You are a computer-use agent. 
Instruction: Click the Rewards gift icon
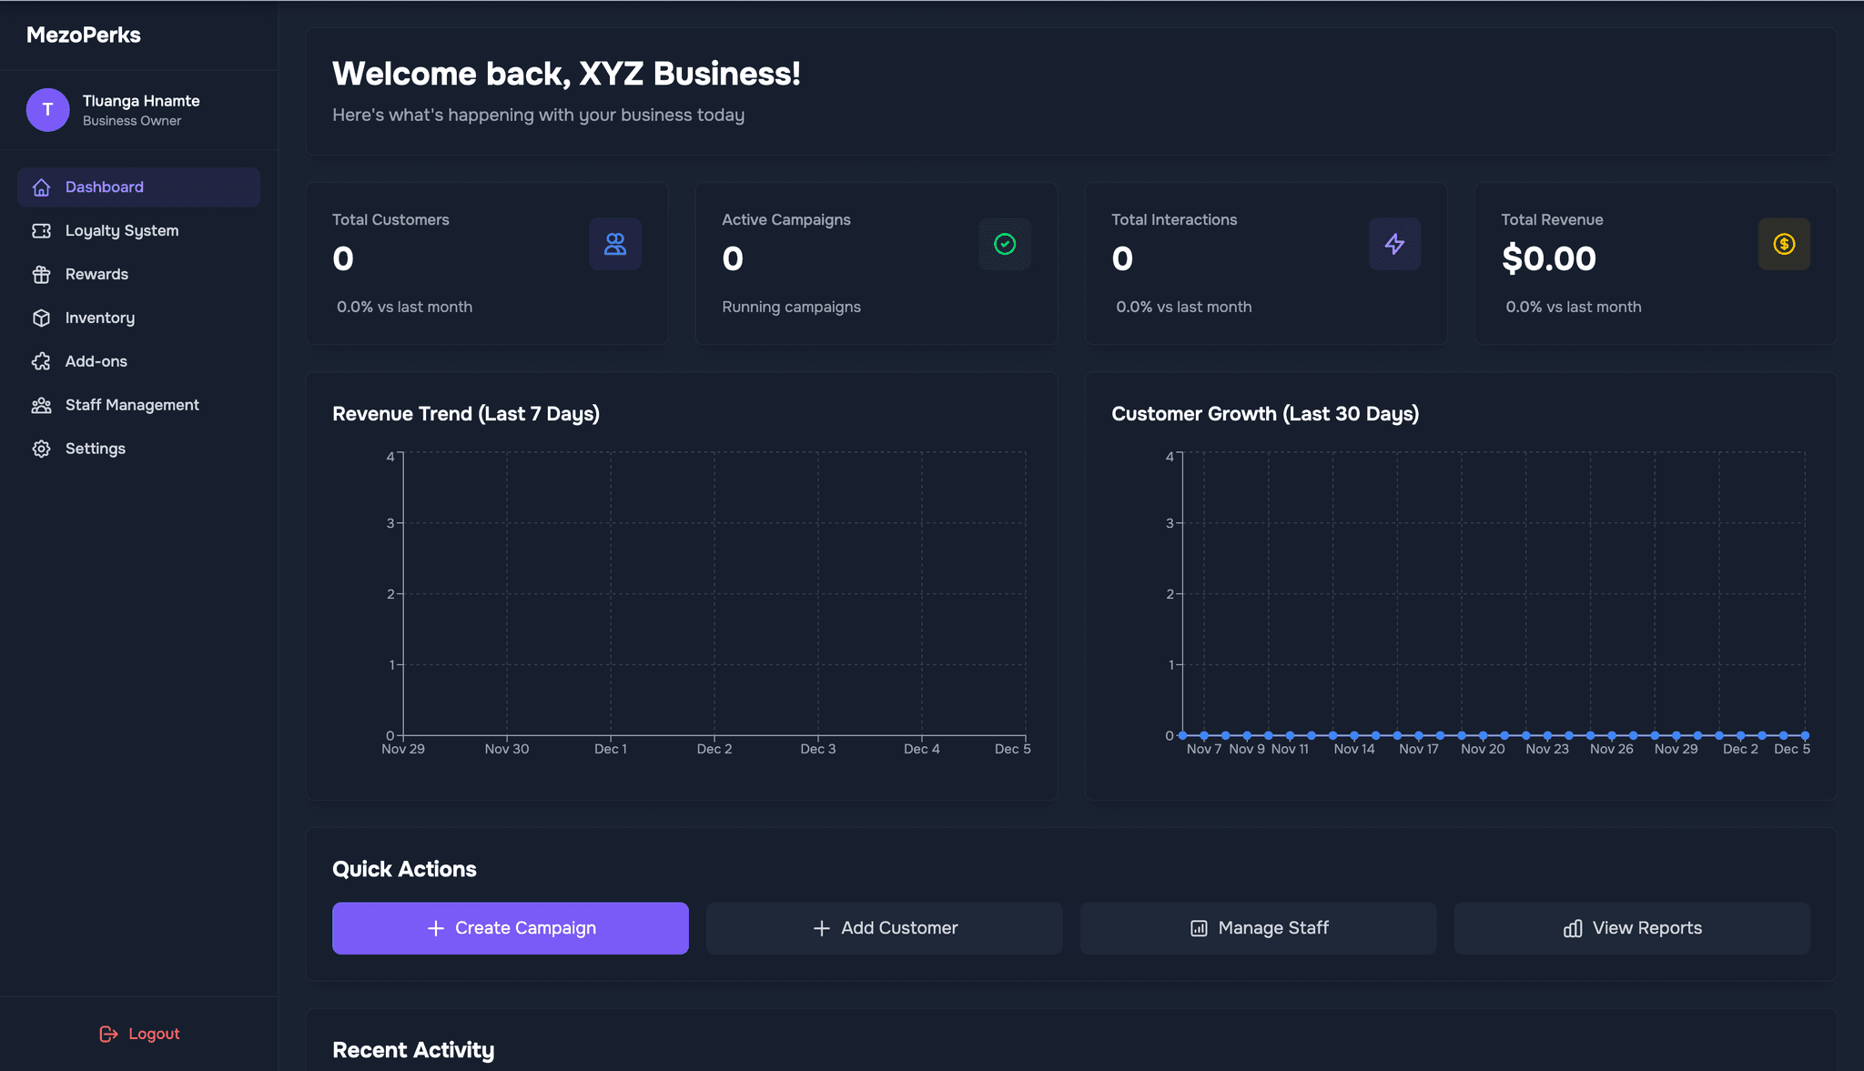pos(41,275)
